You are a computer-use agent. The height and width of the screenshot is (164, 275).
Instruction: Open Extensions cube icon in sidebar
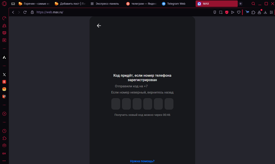[x=4, y=138]
